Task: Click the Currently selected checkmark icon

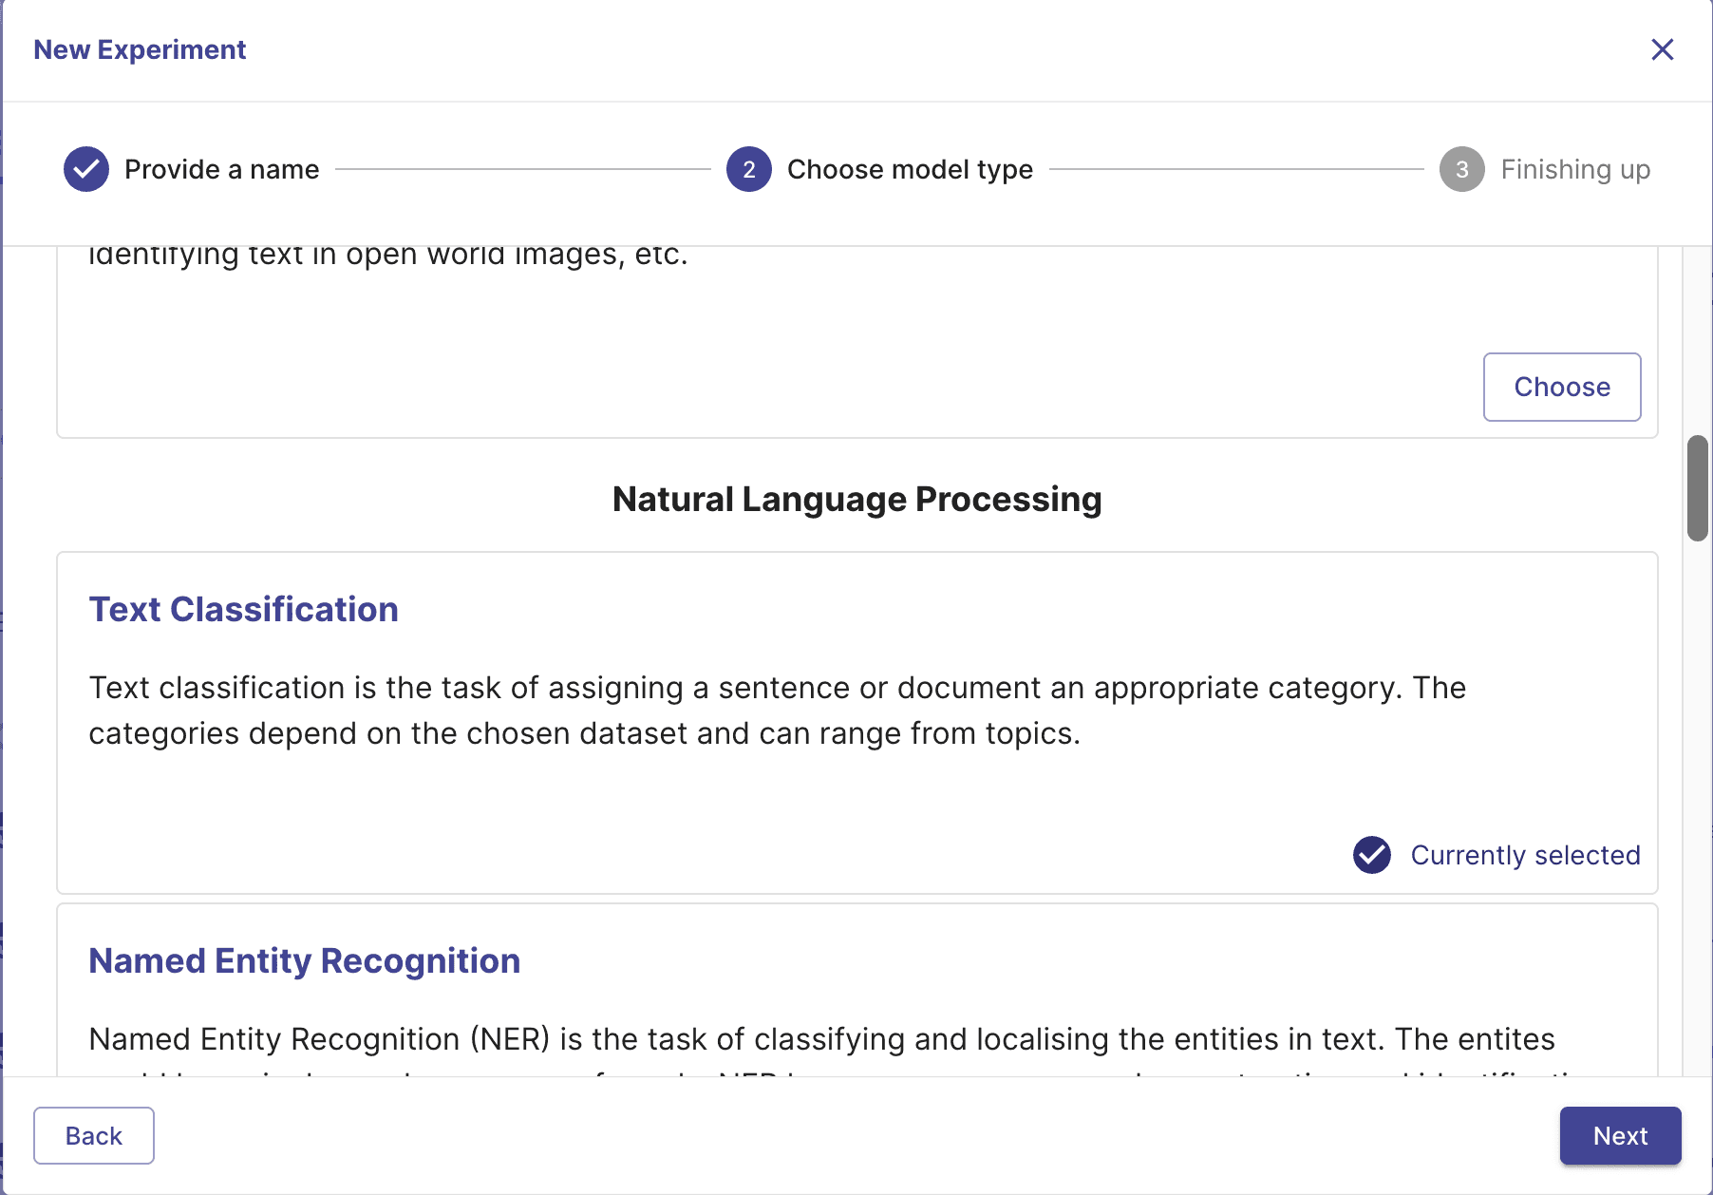Action: coord(1372,855)
